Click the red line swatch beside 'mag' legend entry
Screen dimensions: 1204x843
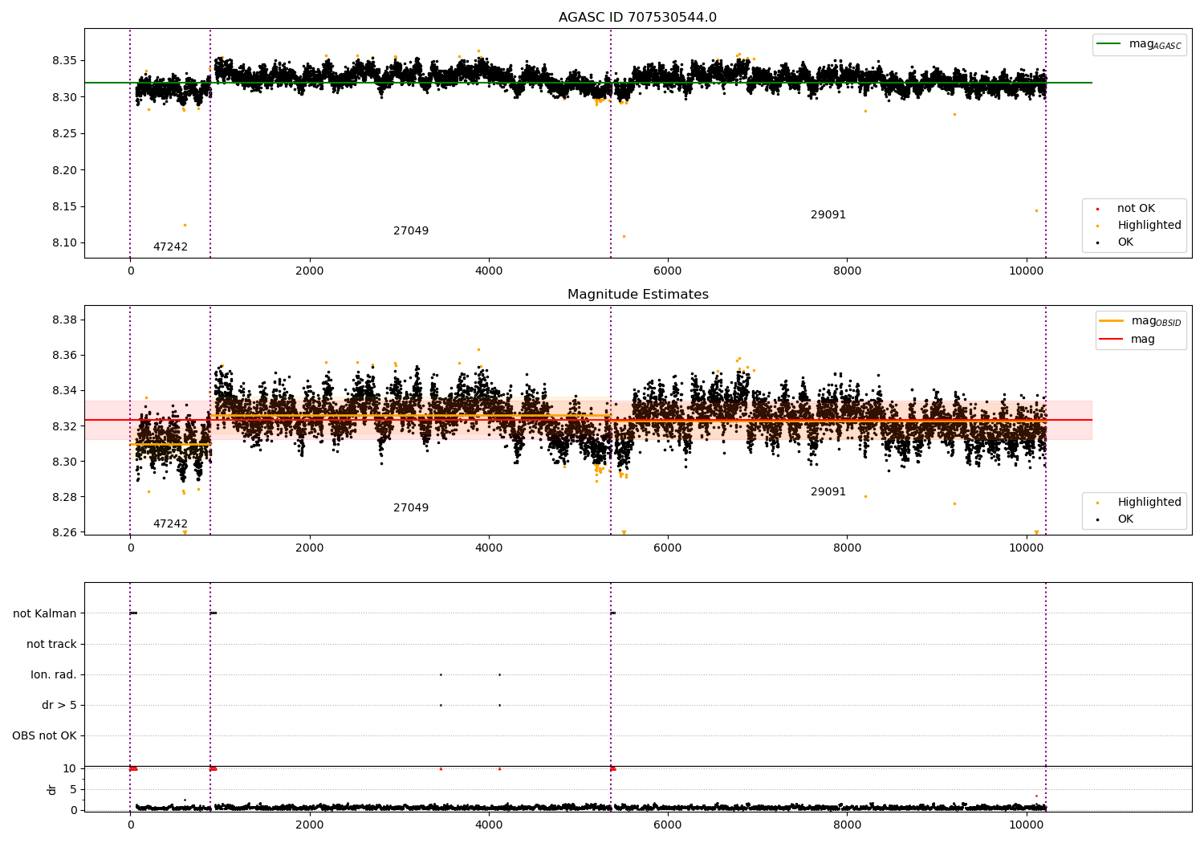1111,339
